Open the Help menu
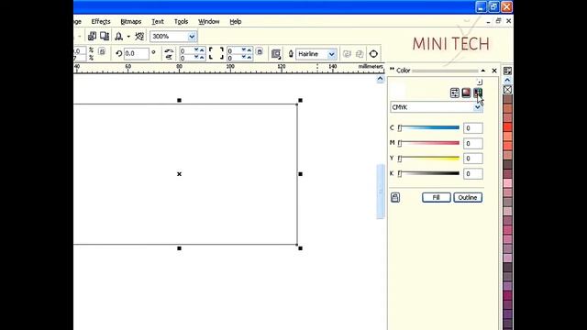 (x=235, y=22)
